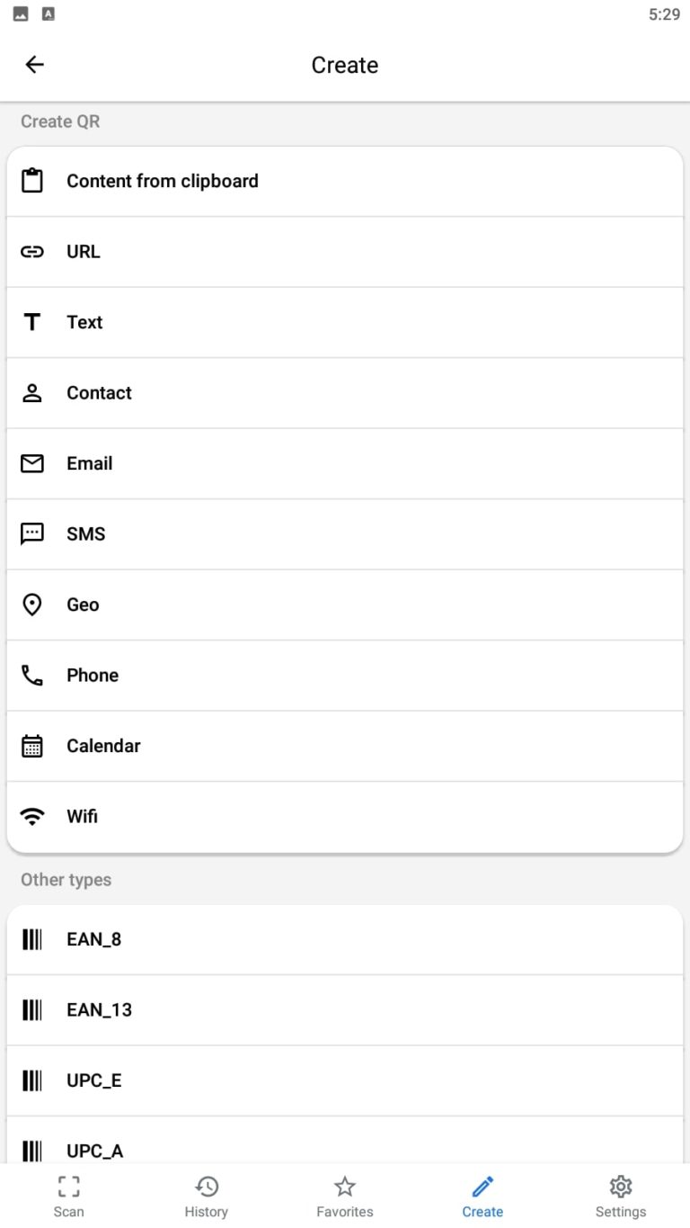The width and height of the screenshot is (690, 1228).
Task: Select the EAN_13 barcode option
Action: point(99,1009)
